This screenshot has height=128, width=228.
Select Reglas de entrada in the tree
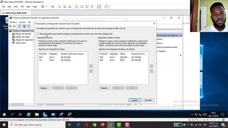24,34
